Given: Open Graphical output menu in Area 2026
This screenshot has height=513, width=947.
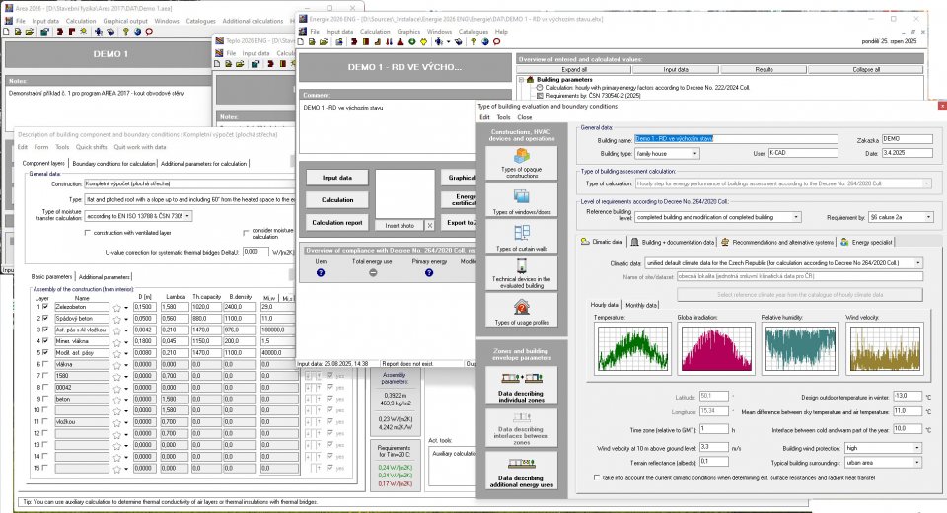Looking at the screenshot, I should [125, 21].
